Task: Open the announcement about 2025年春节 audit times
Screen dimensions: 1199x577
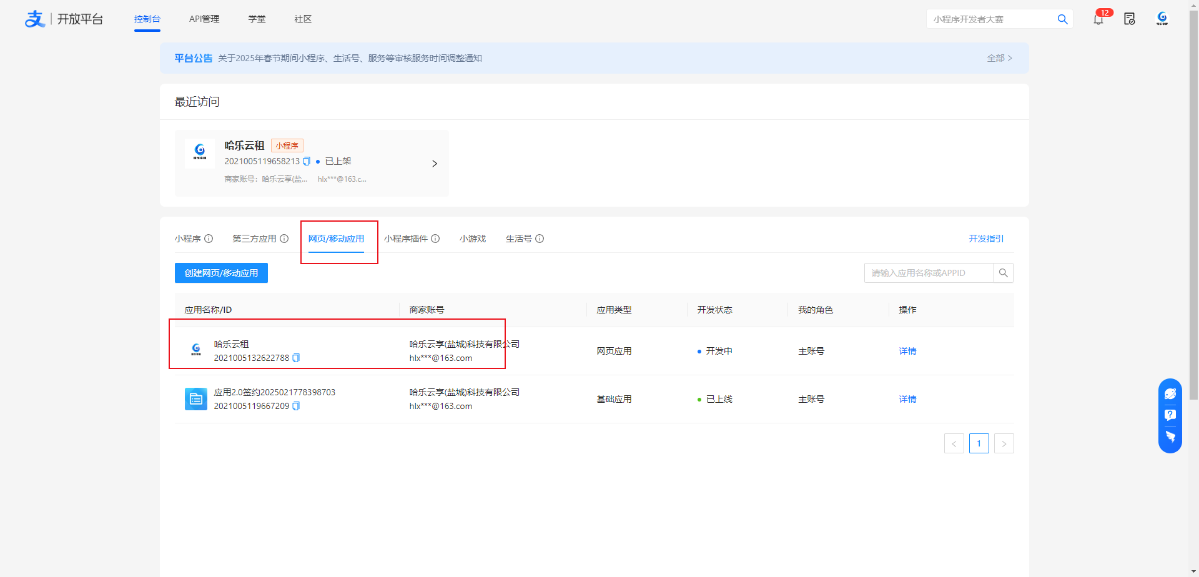Action: [x=350, y=58]
